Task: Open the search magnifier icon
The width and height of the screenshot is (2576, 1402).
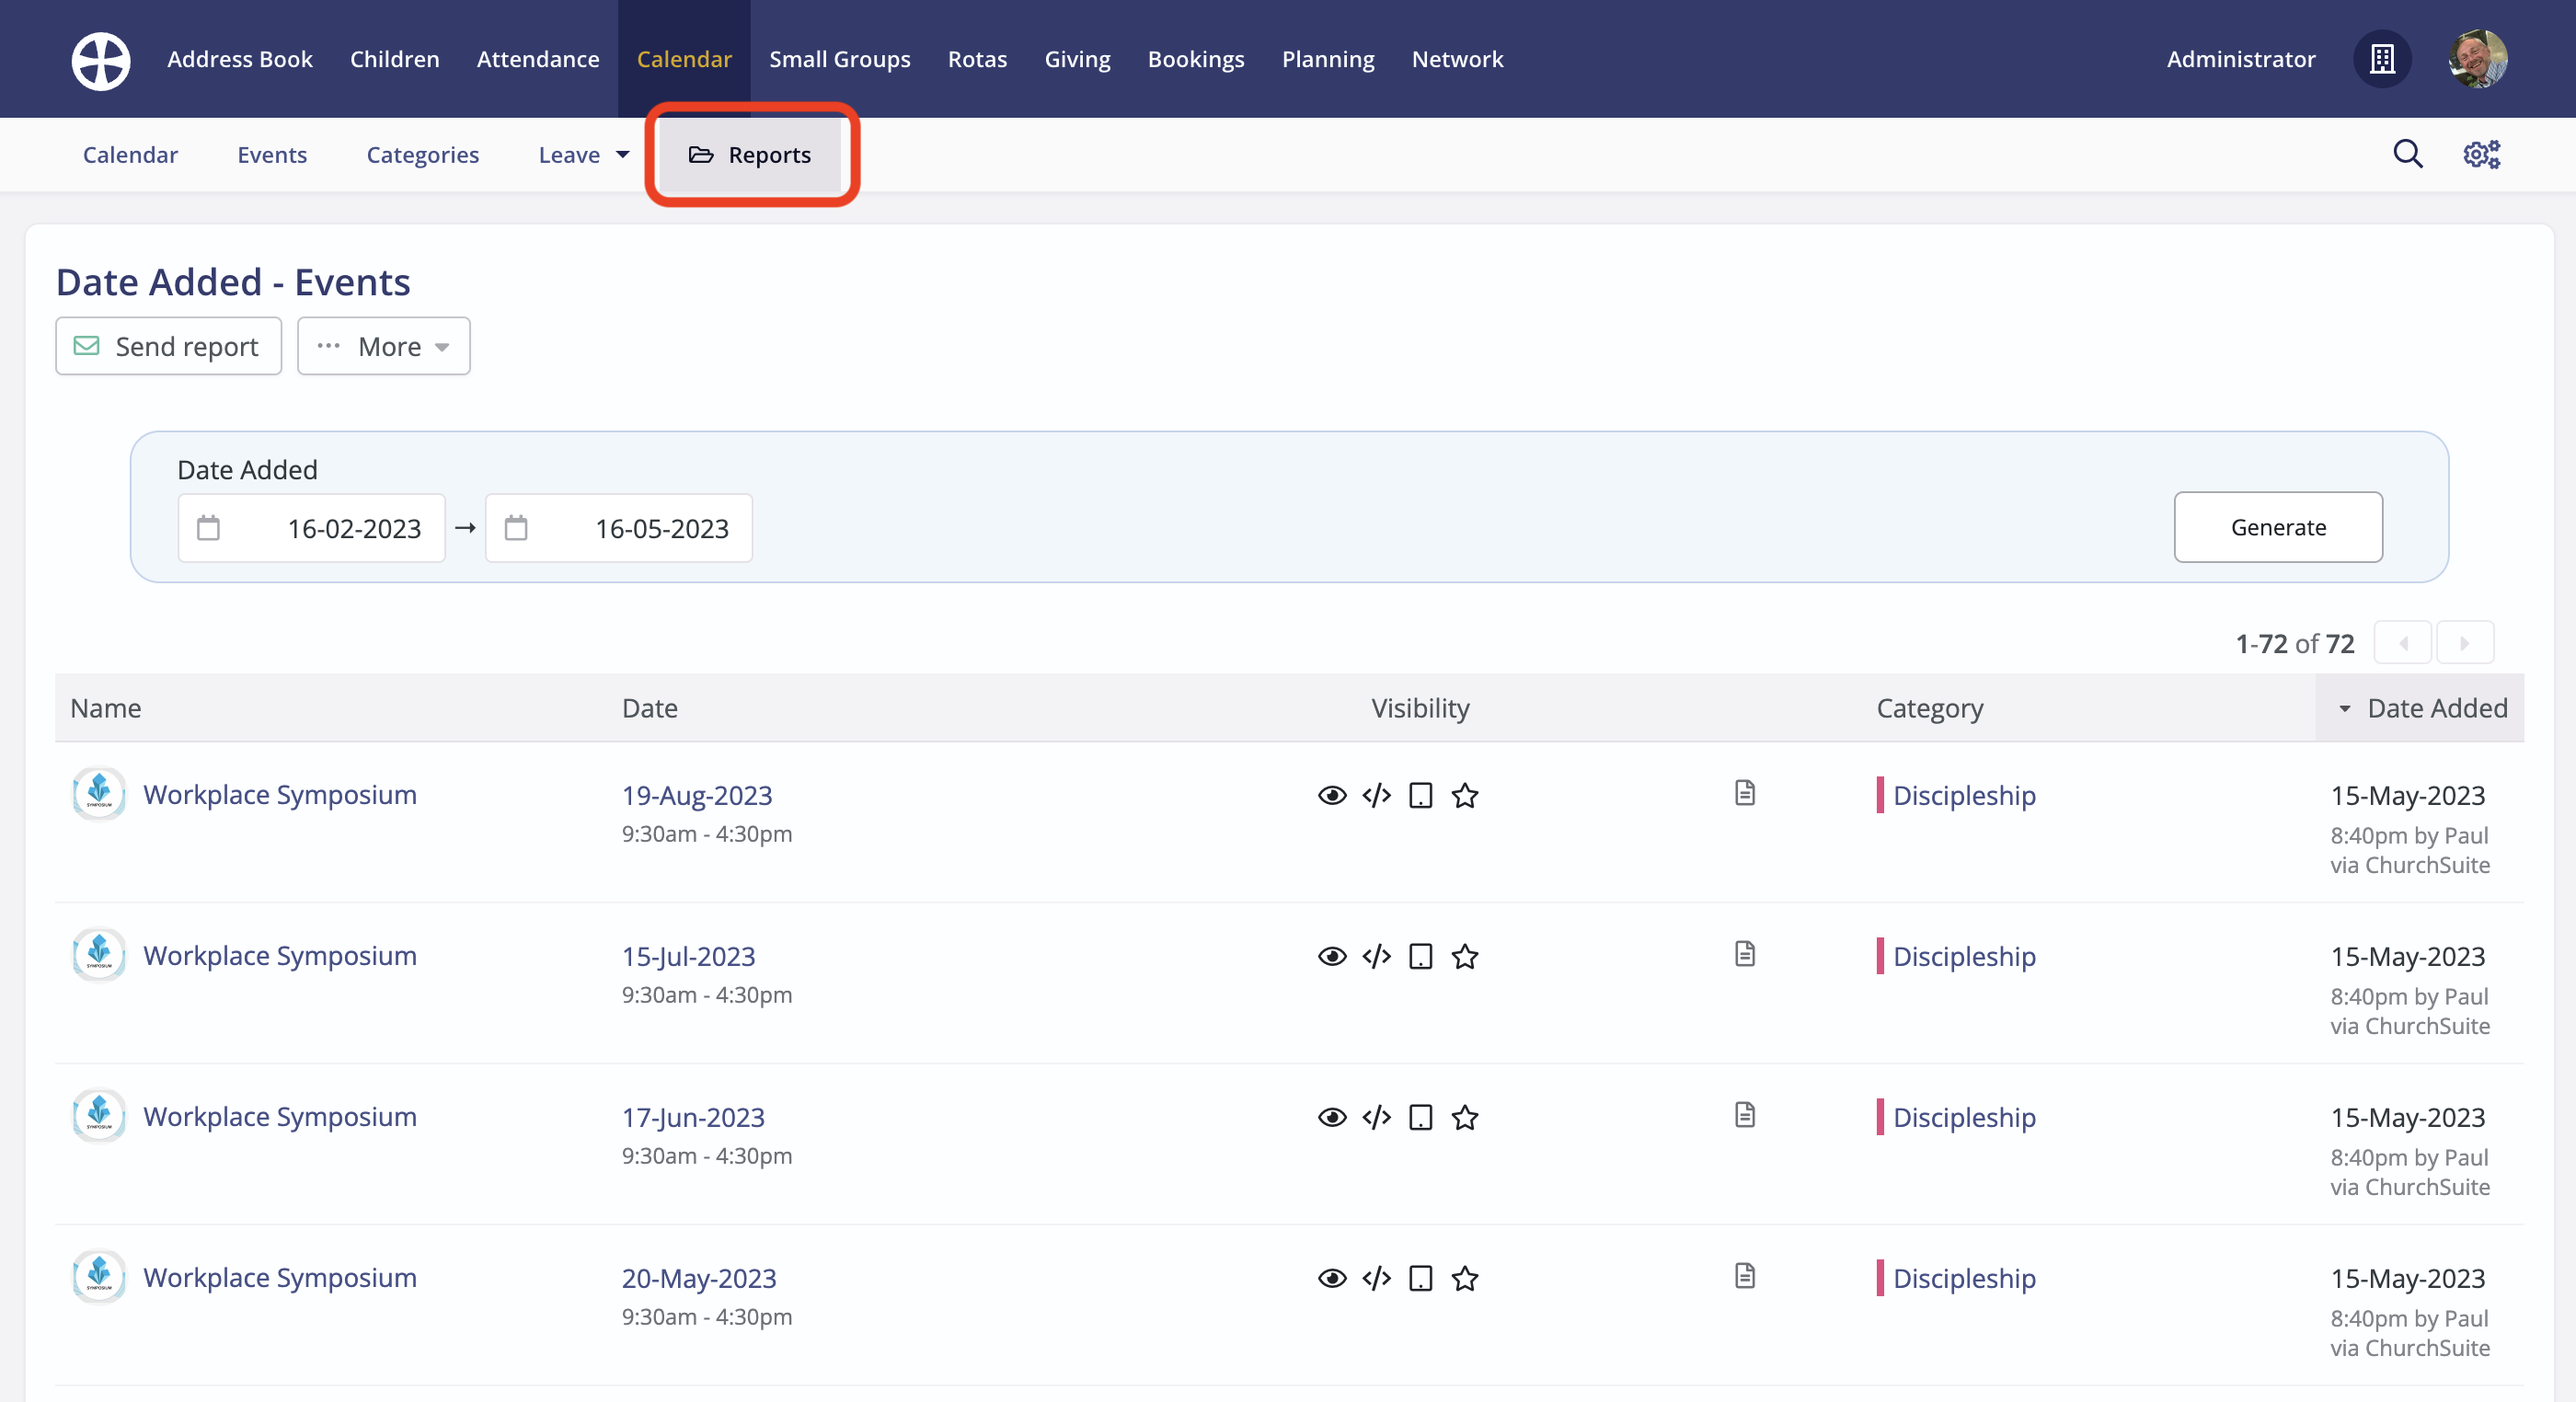Action: pos(2407,154)
